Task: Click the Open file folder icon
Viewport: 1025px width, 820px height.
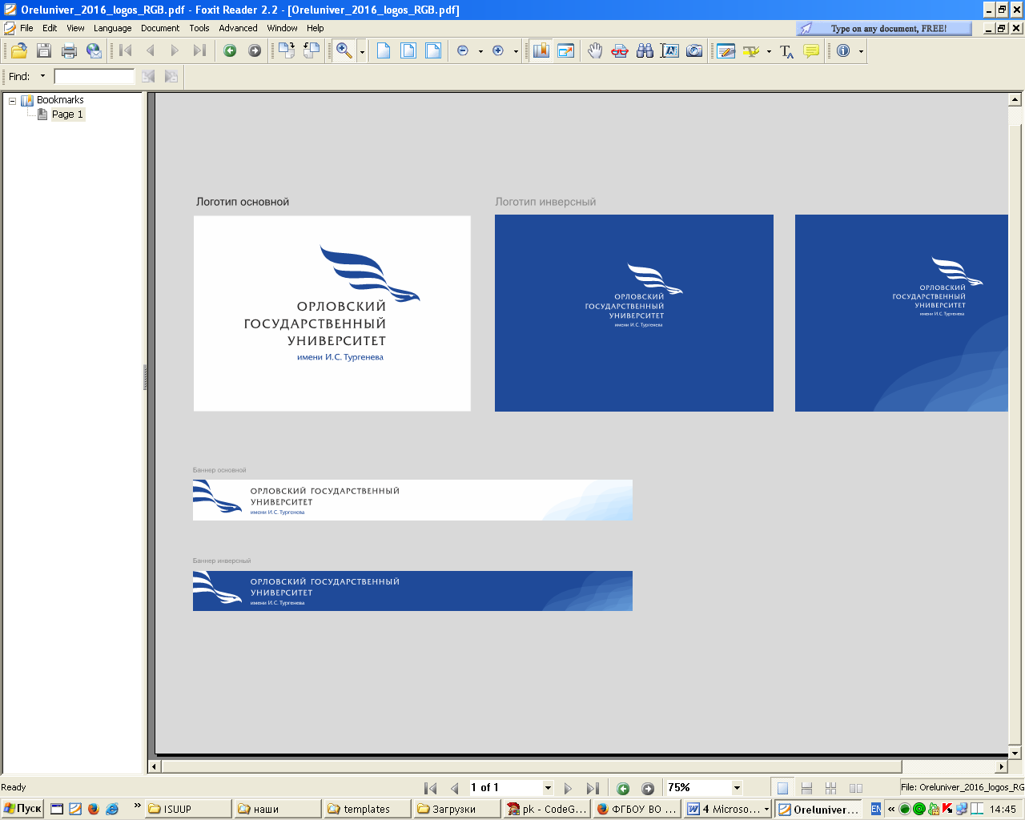Action: 18,51
